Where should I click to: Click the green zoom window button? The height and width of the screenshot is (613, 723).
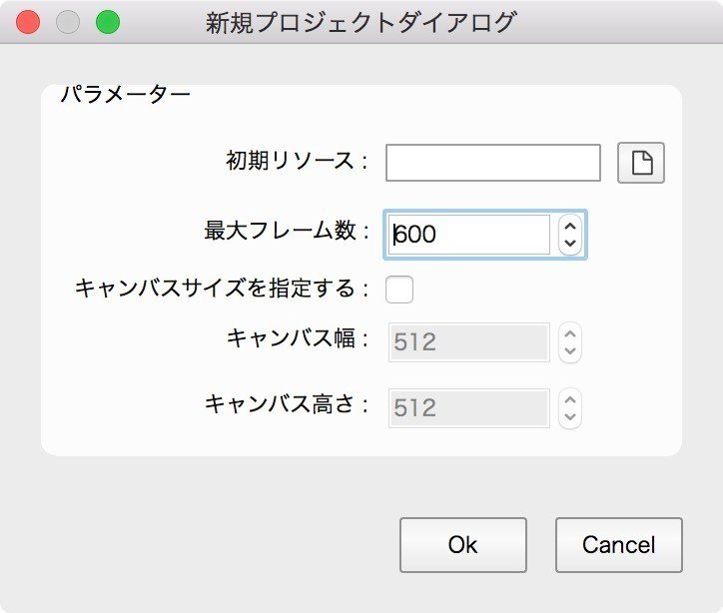click(108, 22)
